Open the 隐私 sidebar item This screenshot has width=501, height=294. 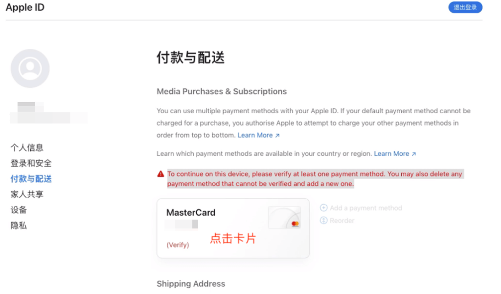[19, 226]
